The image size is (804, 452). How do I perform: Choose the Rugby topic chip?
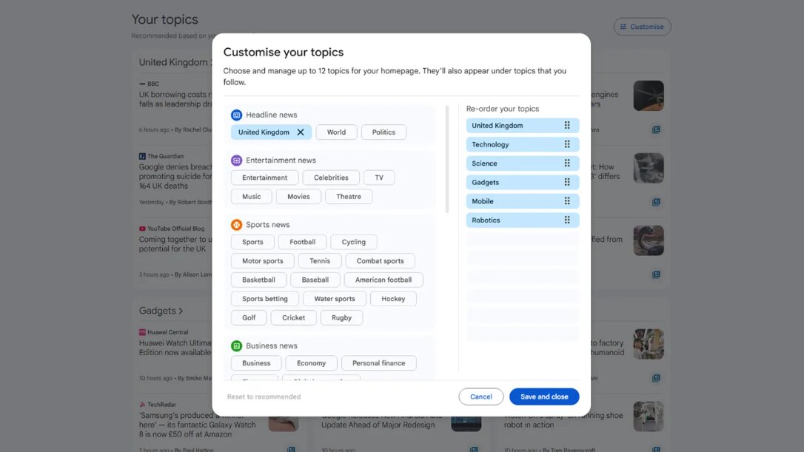pyautogui.click(x=341, y=318)
